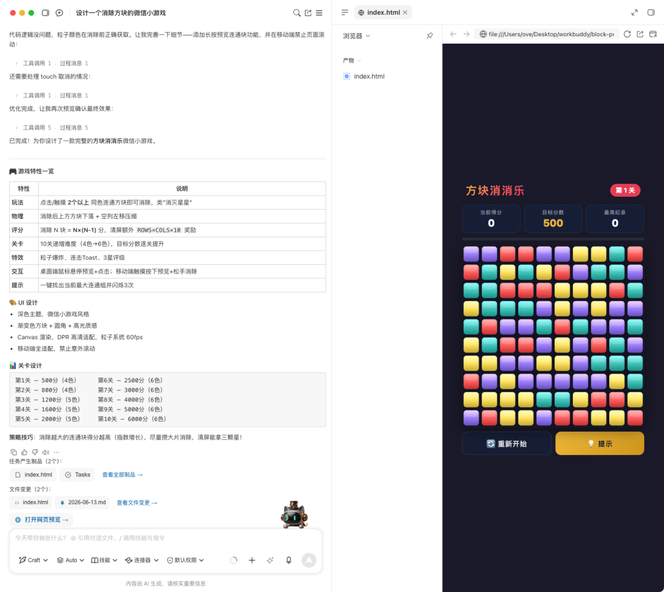Open the 打开网页预览 link

41,519
